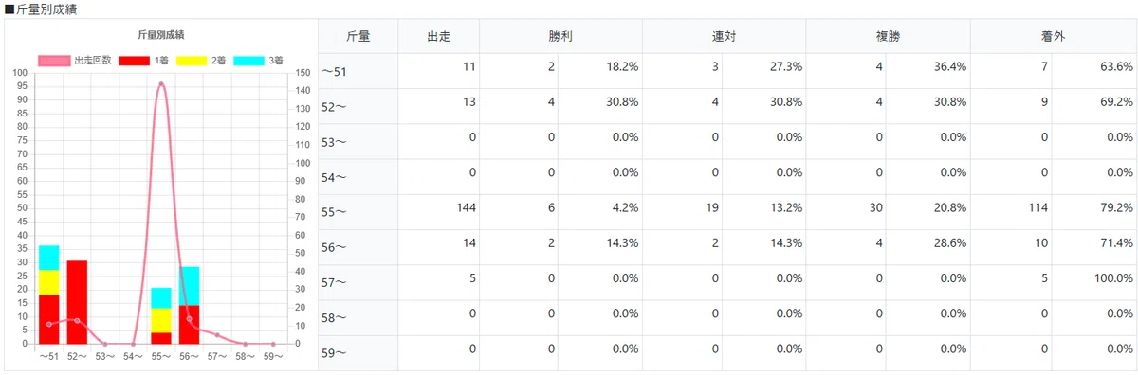Click the 着外 column header
1138x375 pixels.
coord(1053,36)
